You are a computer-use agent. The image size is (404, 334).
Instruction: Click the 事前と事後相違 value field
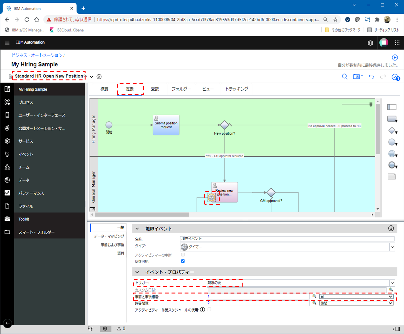pos(258,297)
